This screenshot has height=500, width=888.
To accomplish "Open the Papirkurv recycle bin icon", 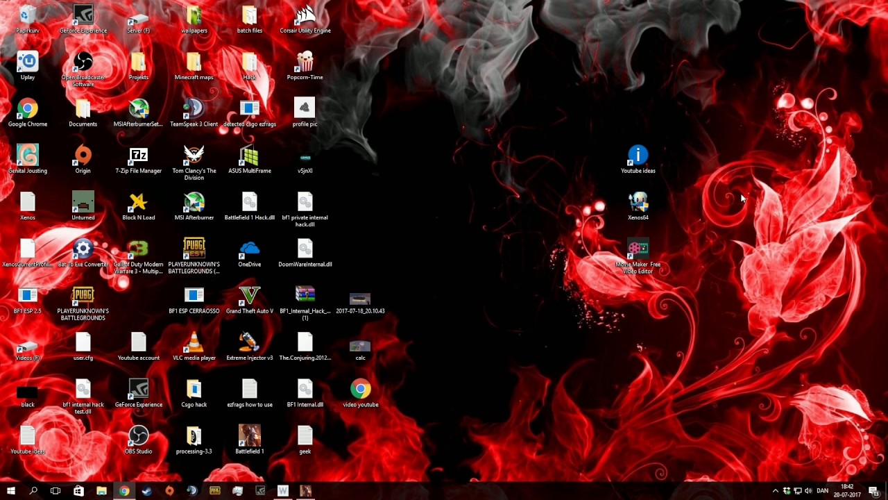I will click(x=28, y=19).
